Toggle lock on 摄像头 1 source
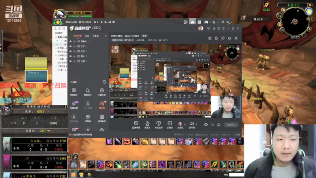This screenshot has height=178, width=316. (x=75, y=42)
